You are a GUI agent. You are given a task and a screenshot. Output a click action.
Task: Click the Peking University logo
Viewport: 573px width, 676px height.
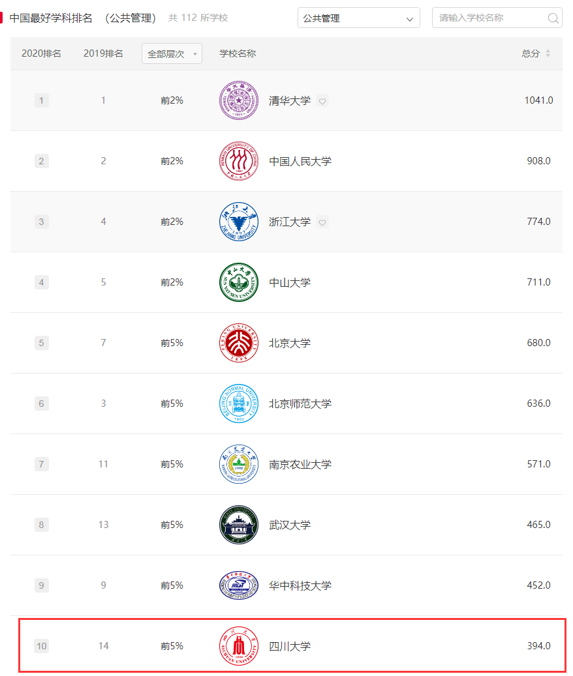coord(238,342)
